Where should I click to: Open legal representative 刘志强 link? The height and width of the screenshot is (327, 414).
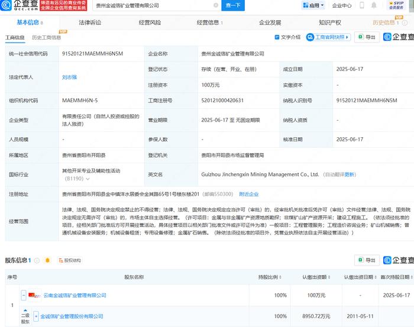click(x=69, y=77)
